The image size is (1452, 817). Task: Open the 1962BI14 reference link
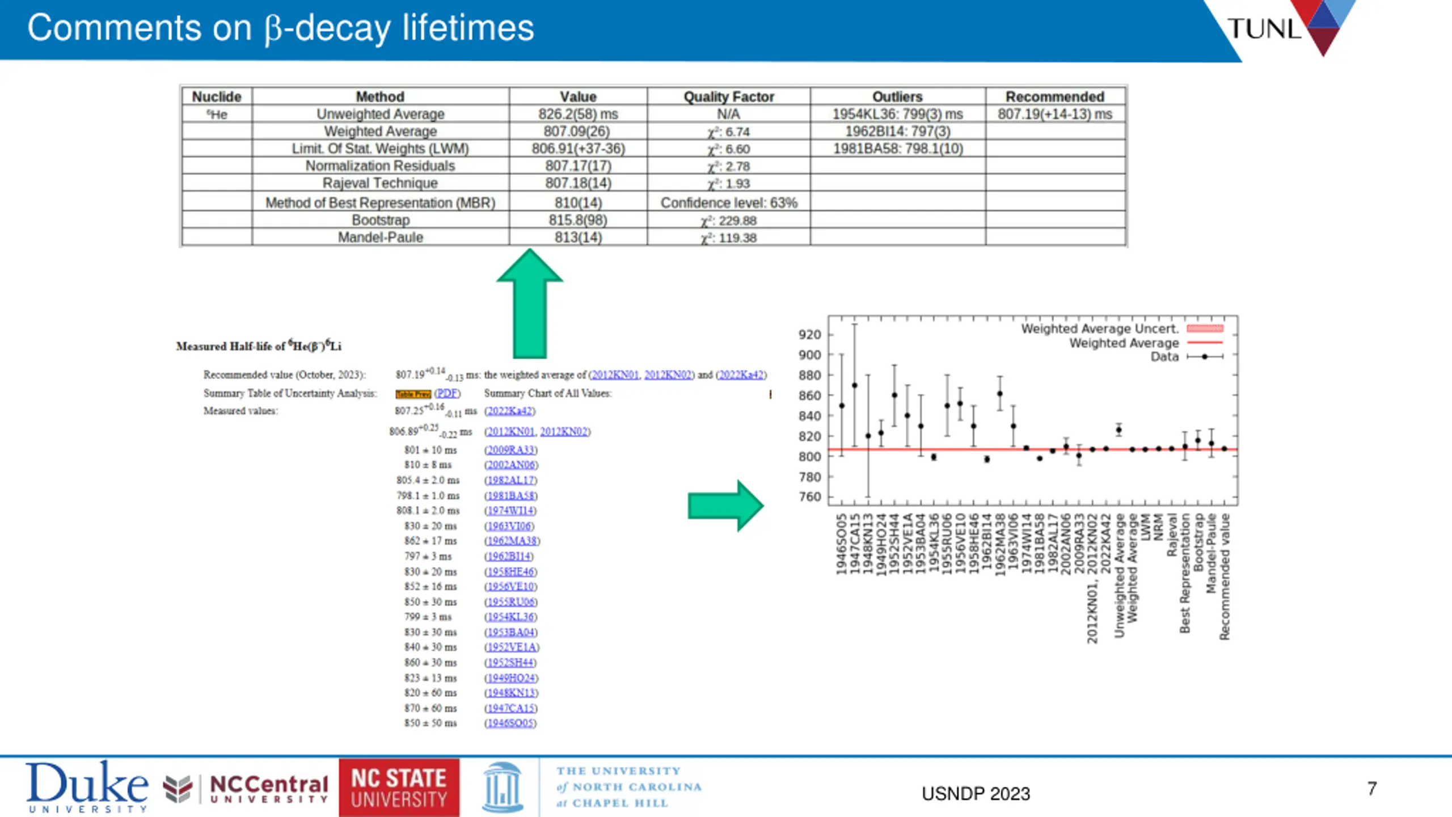point(509,556)
